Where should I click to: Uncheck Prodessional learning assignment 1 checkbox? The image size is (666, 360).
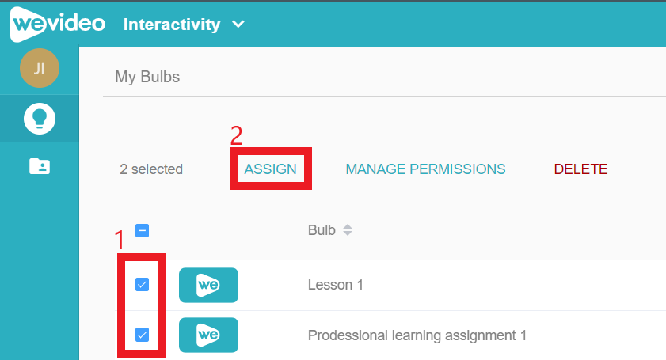142,335
